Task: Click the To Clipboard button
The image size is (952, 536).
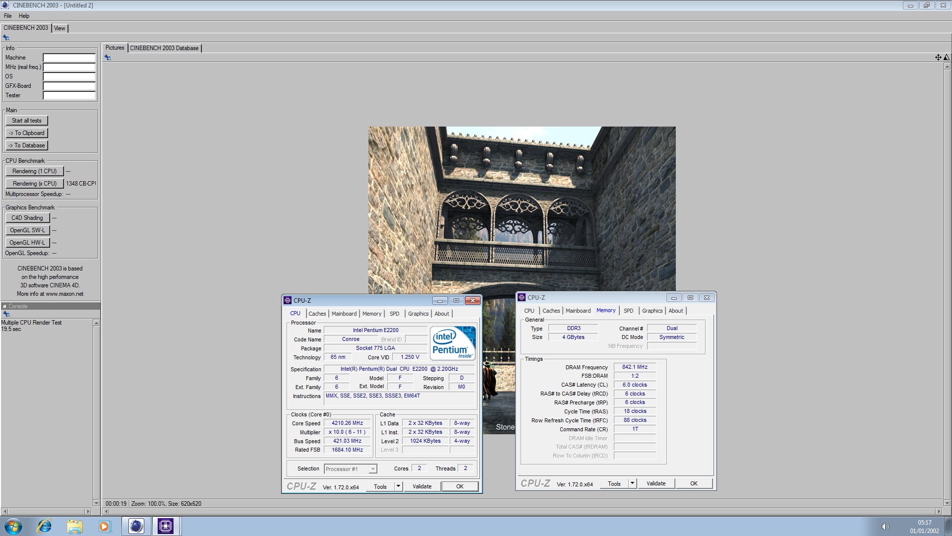Action: pos(27,133)
